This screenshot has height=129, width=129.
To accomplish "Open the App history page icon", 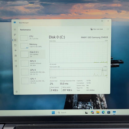I will [x=15, y=45].
